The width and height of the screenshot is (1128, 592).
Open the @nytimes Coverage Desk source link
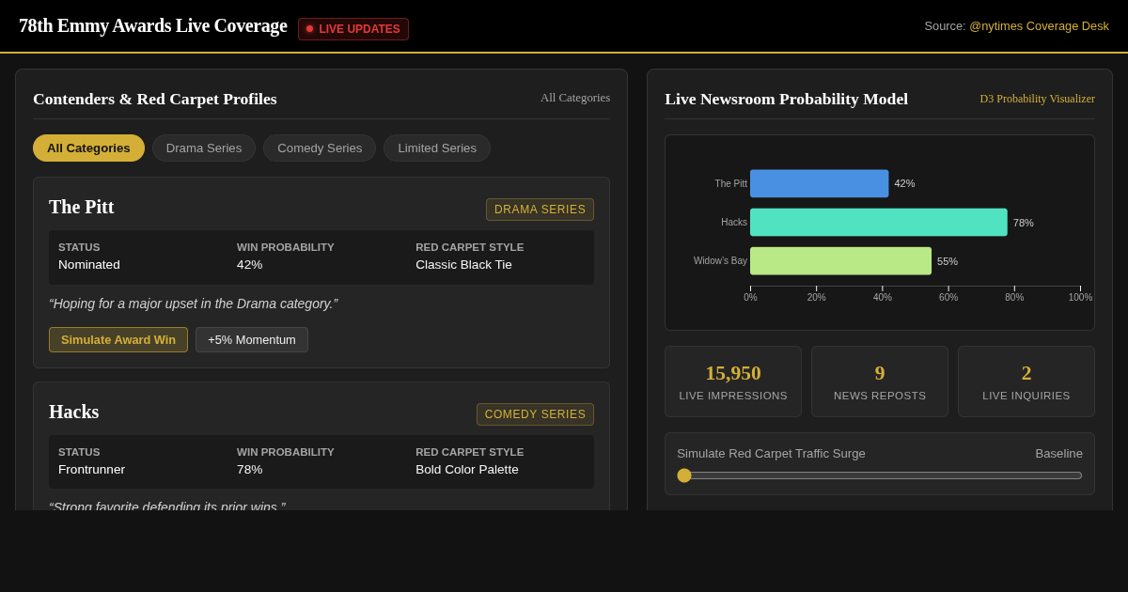point(1039,25)
